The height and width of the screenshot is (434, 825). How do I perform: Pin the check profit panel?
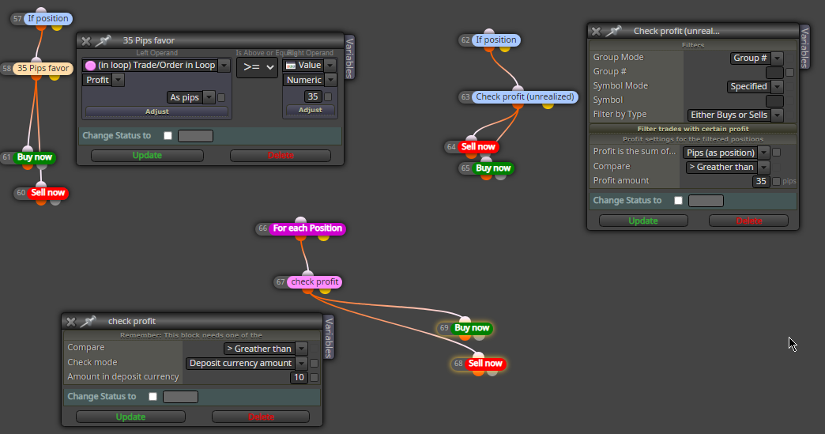click(89, 321)
